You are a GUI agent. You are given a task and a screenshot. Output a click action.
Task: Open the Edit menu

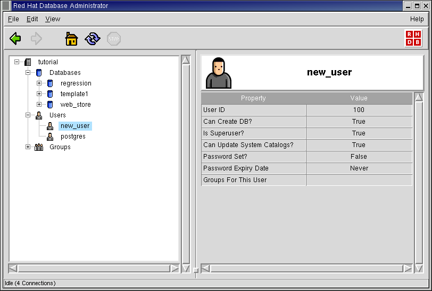(32, 19)
